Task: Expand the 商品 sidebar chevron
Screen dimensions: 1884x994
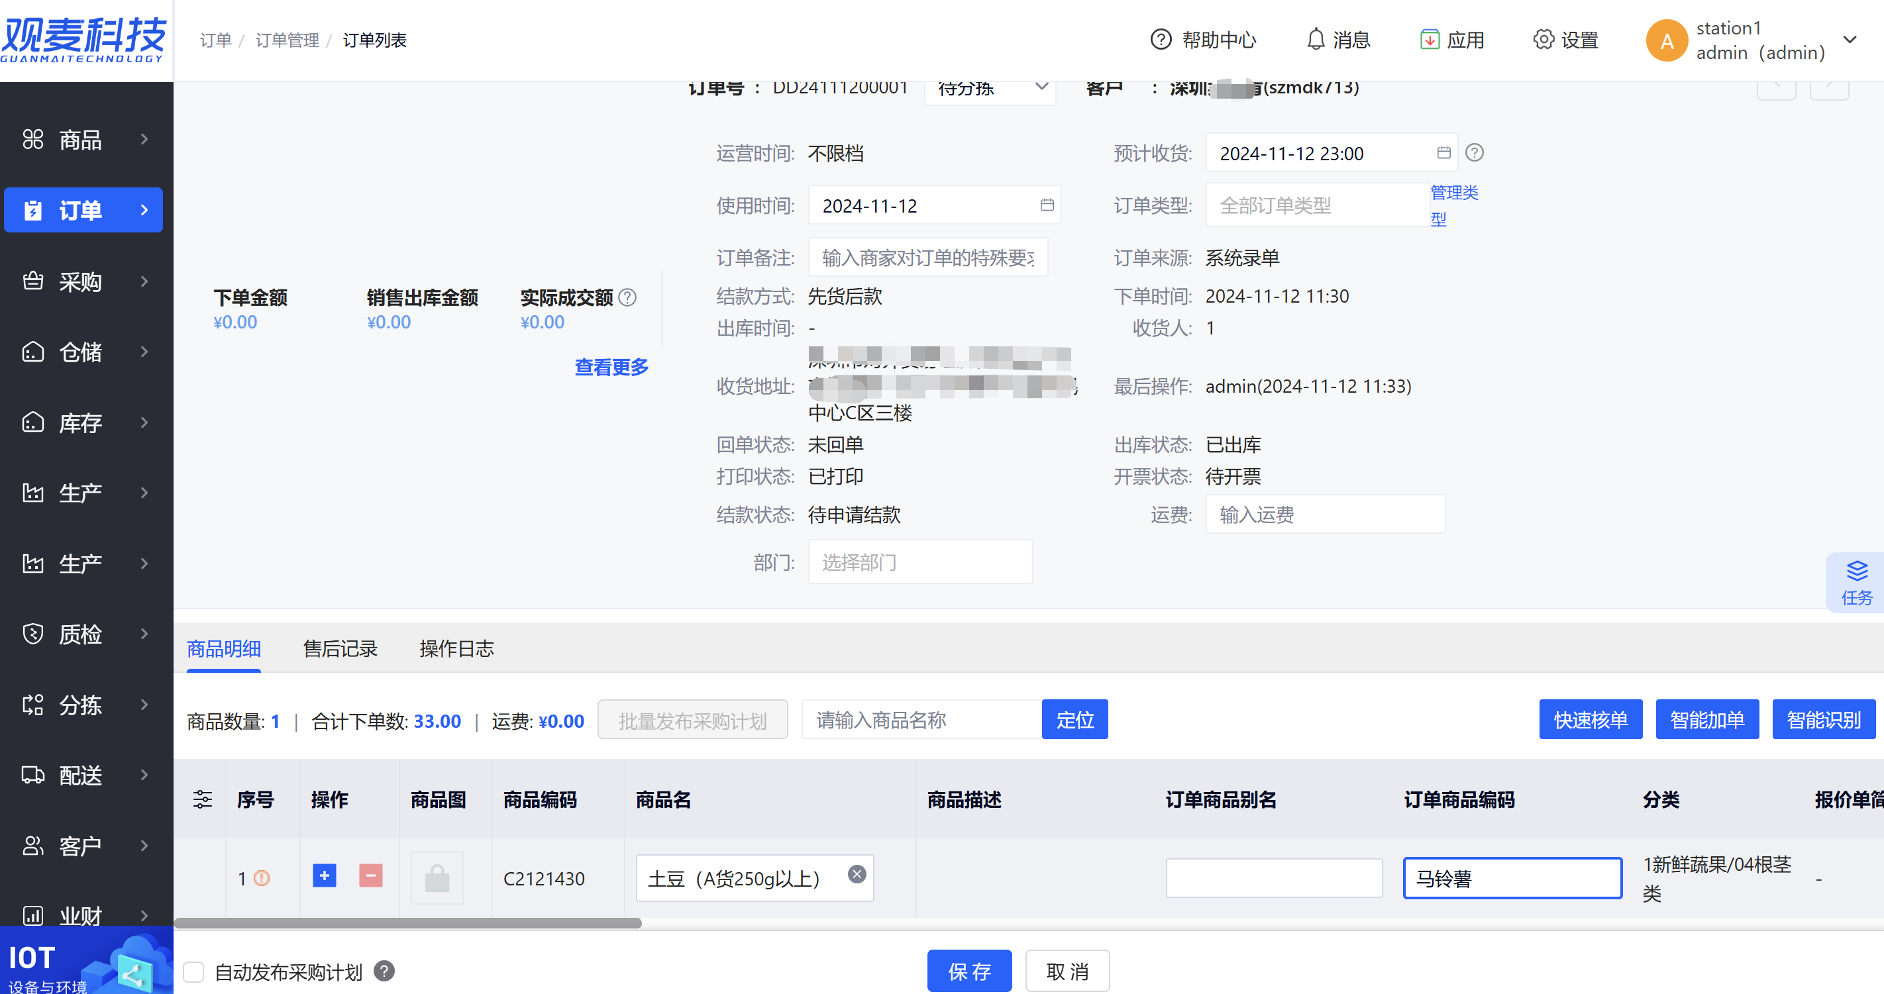Action: pyautogui.click(x=144, y=139)
